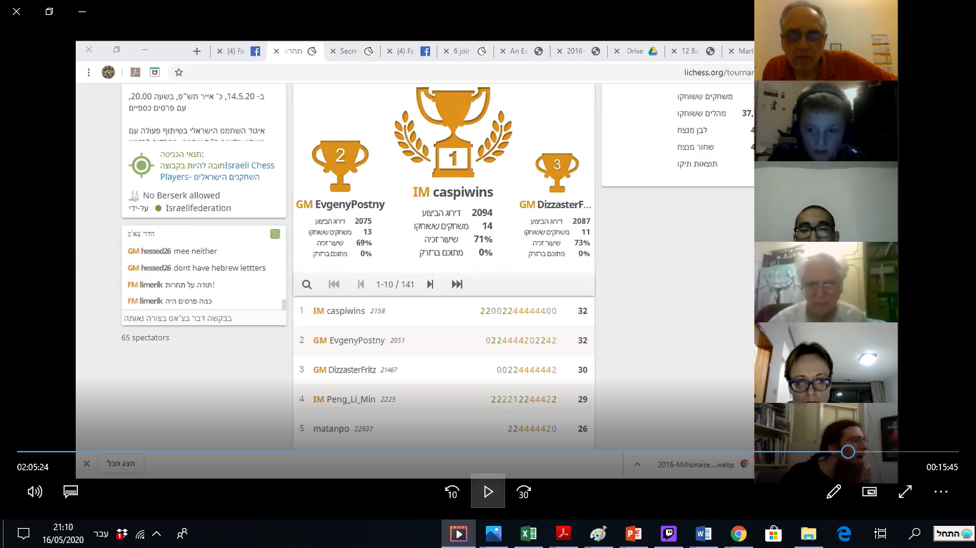This screenshot has width=976, height=548.
Task: Open caspiwins row in standings
Action: tap(444, 311)
